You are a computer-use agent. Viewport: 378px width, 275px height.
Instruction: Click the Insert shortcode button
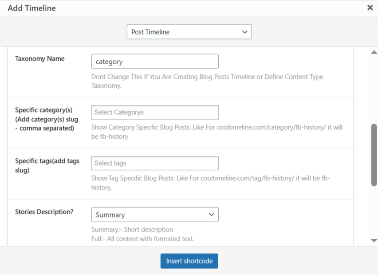point(189,261)
